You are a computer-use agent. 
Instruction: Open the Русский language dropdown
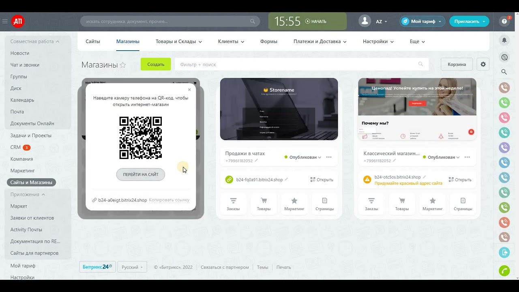[x=132, y=267]
